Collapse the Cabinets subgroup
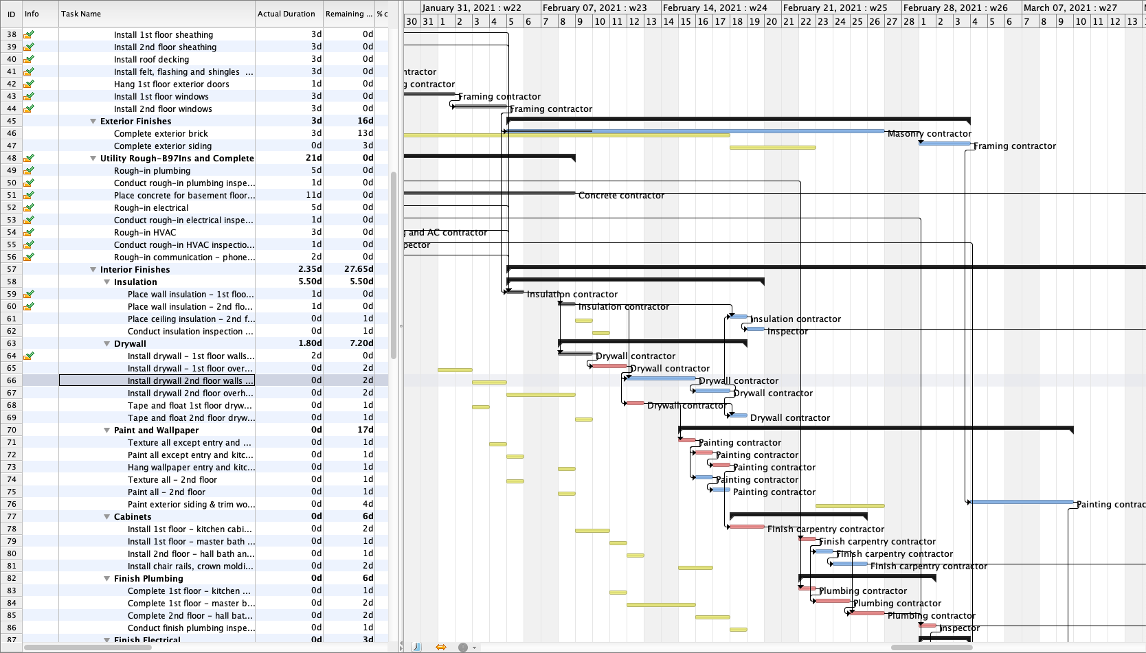This screenshot has width=1146, height=653. [x=107, y=516]
